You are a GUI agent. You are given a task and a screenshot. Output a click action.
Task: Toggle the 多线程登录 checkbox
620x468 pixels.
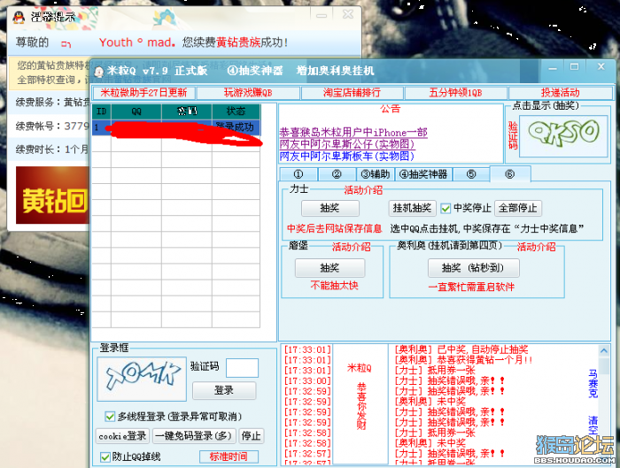point(110,417)
